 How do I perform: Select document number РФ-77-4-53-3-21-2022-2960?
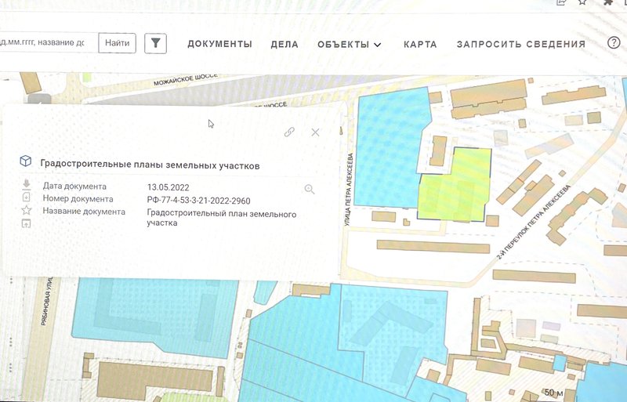(199, 201)
